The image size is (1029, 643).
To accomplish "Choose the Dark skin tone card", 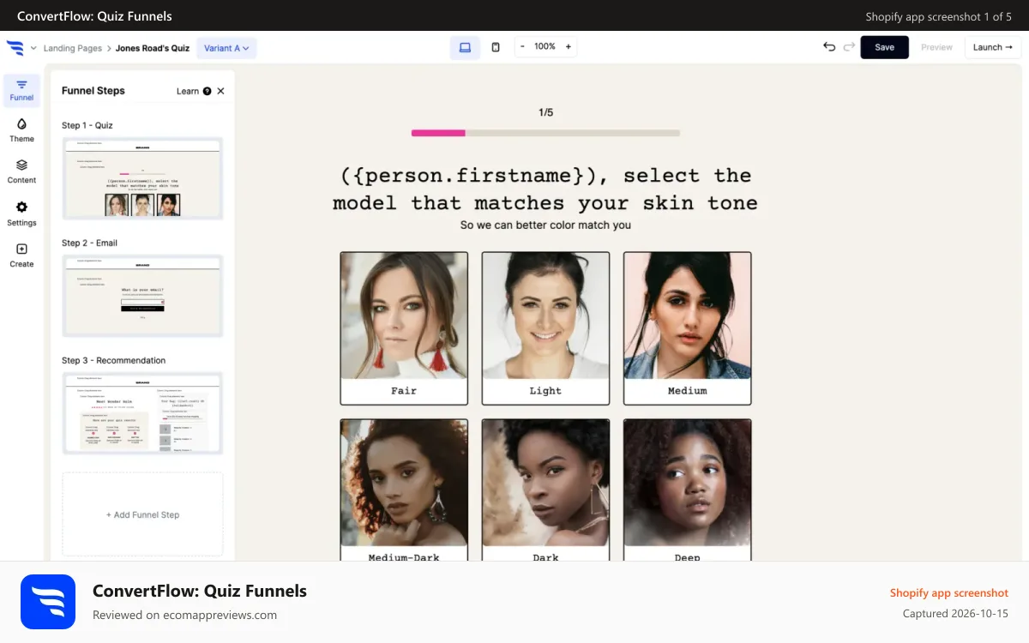I will click(545, 490).
